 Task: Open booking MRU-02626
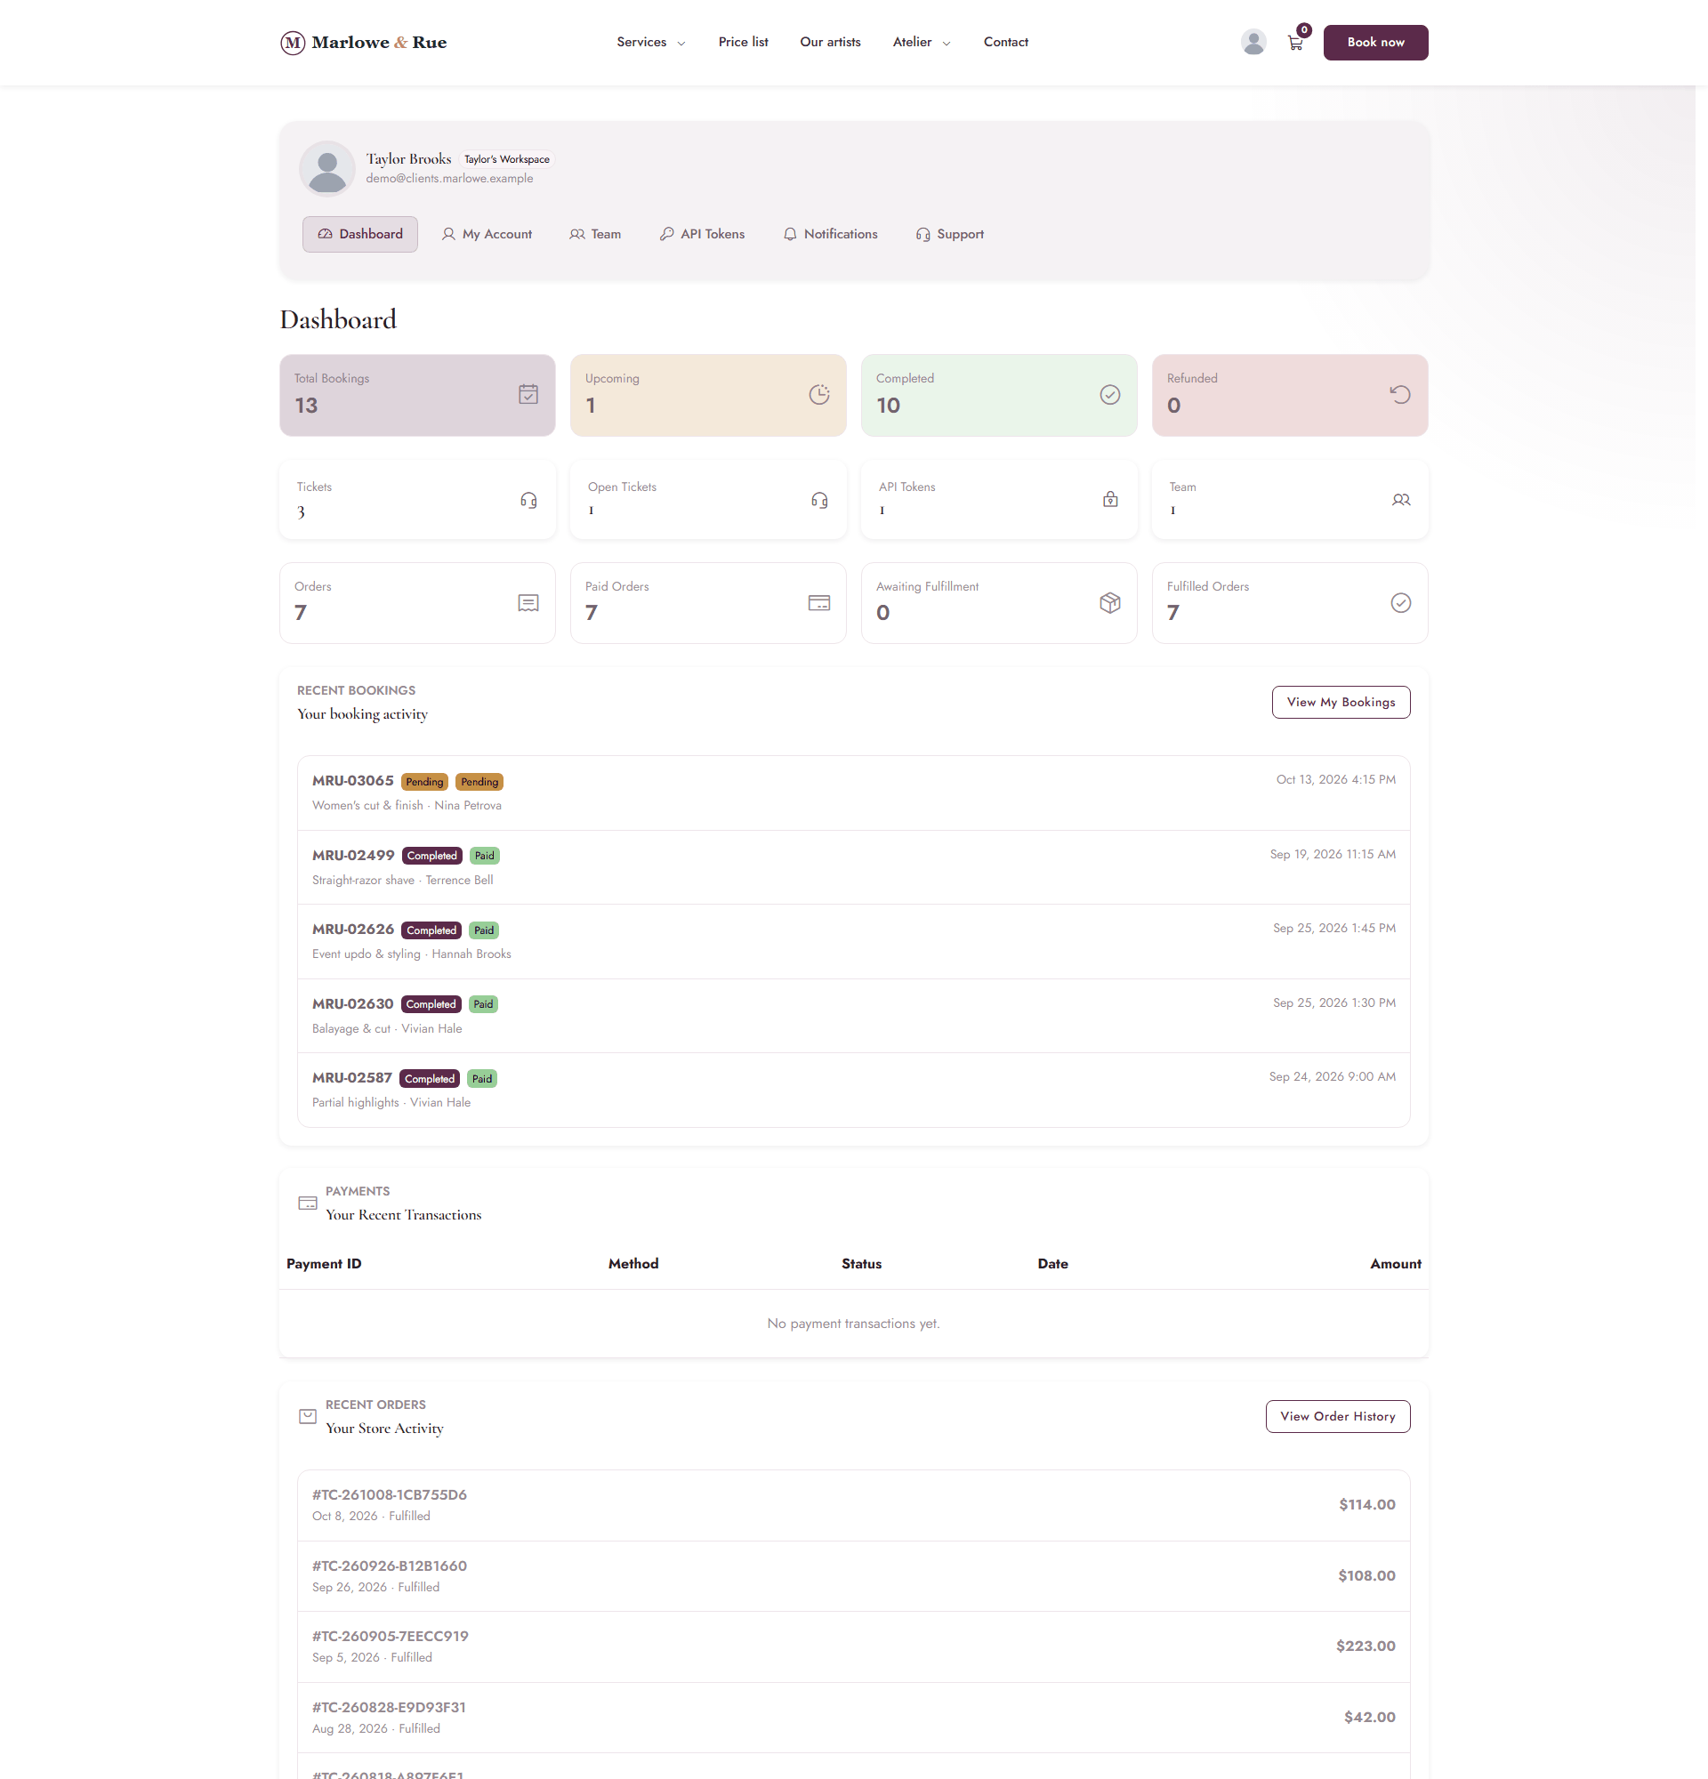coord(853,941)
